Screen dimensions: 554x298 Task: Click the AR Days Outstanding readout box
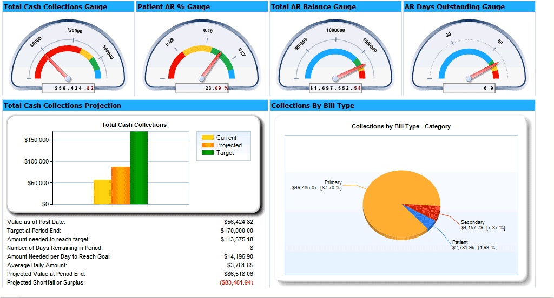point(469,88)
